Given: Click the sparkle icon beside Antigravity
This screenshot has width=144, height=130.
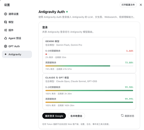Looking at the screenshot, I should (5, 54).
